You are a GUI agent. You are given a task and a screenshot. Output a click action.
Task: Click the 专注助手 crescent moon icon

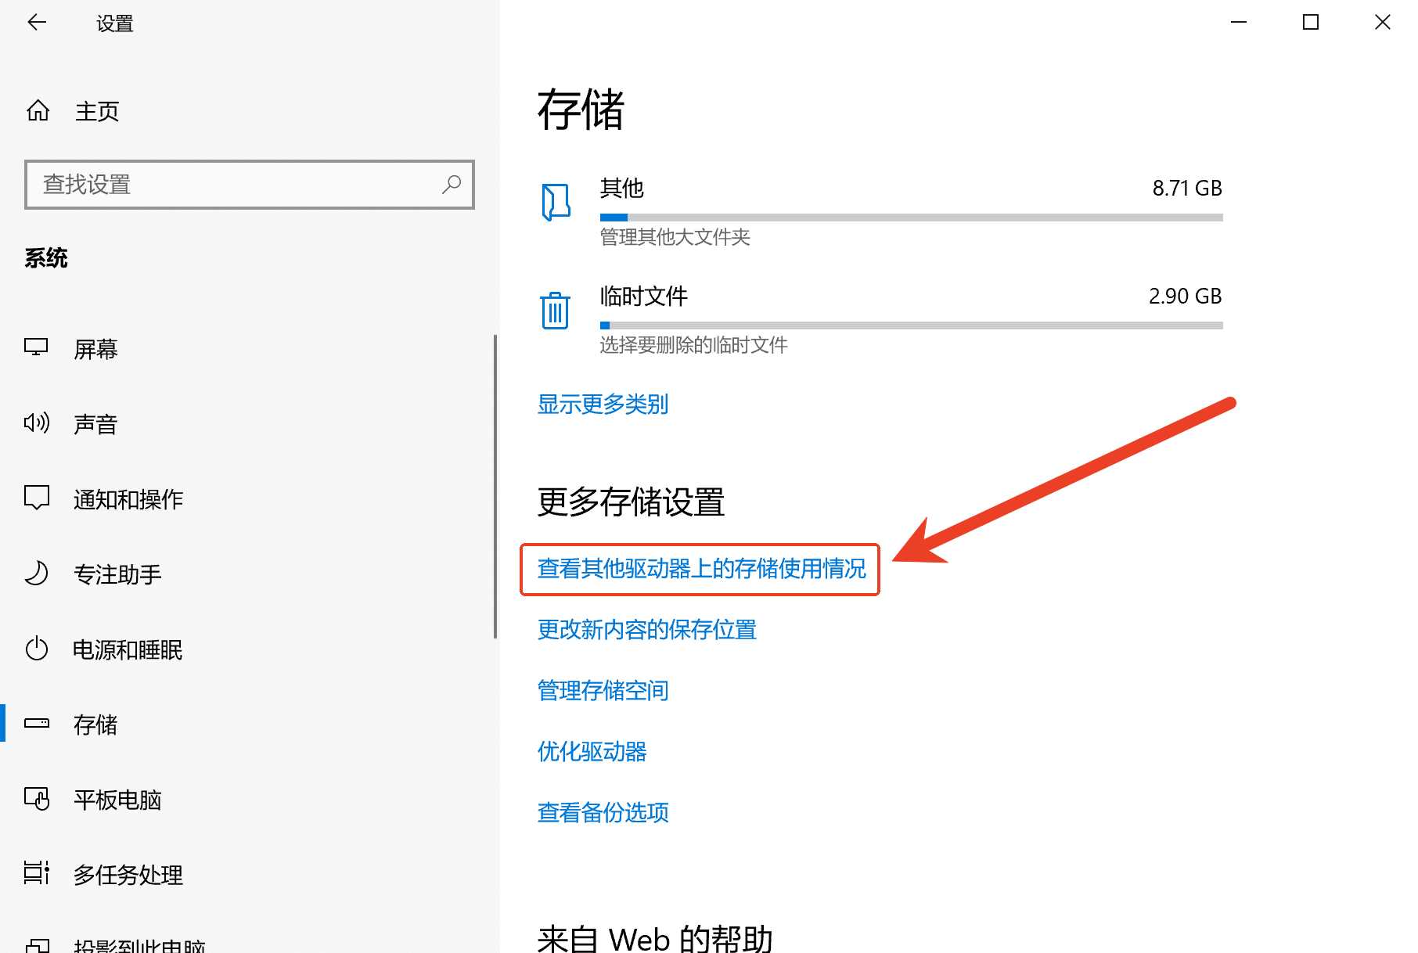click(35, 574)
